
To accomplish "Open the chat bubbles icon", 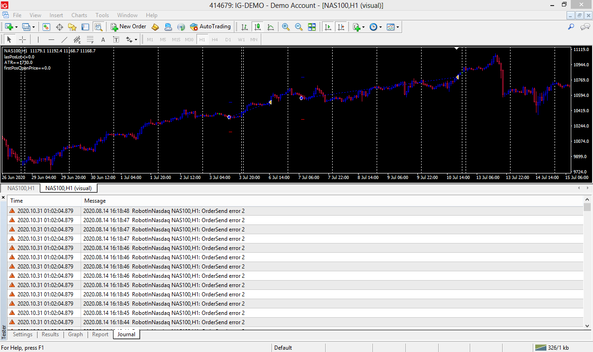I will 585,27.
